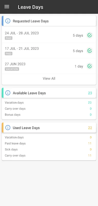
Task: Tap the used total count 22
Action: pyautogui.click(x=90, y=128)
